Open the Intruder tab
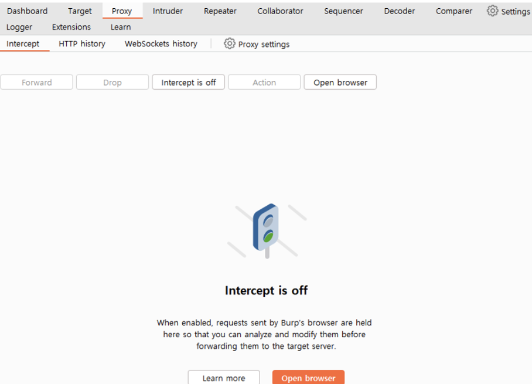The image size is (532, 384). coord(168,11)
